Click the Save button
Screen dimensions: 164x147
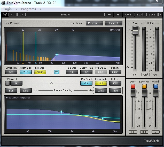(x=152, y=15)
